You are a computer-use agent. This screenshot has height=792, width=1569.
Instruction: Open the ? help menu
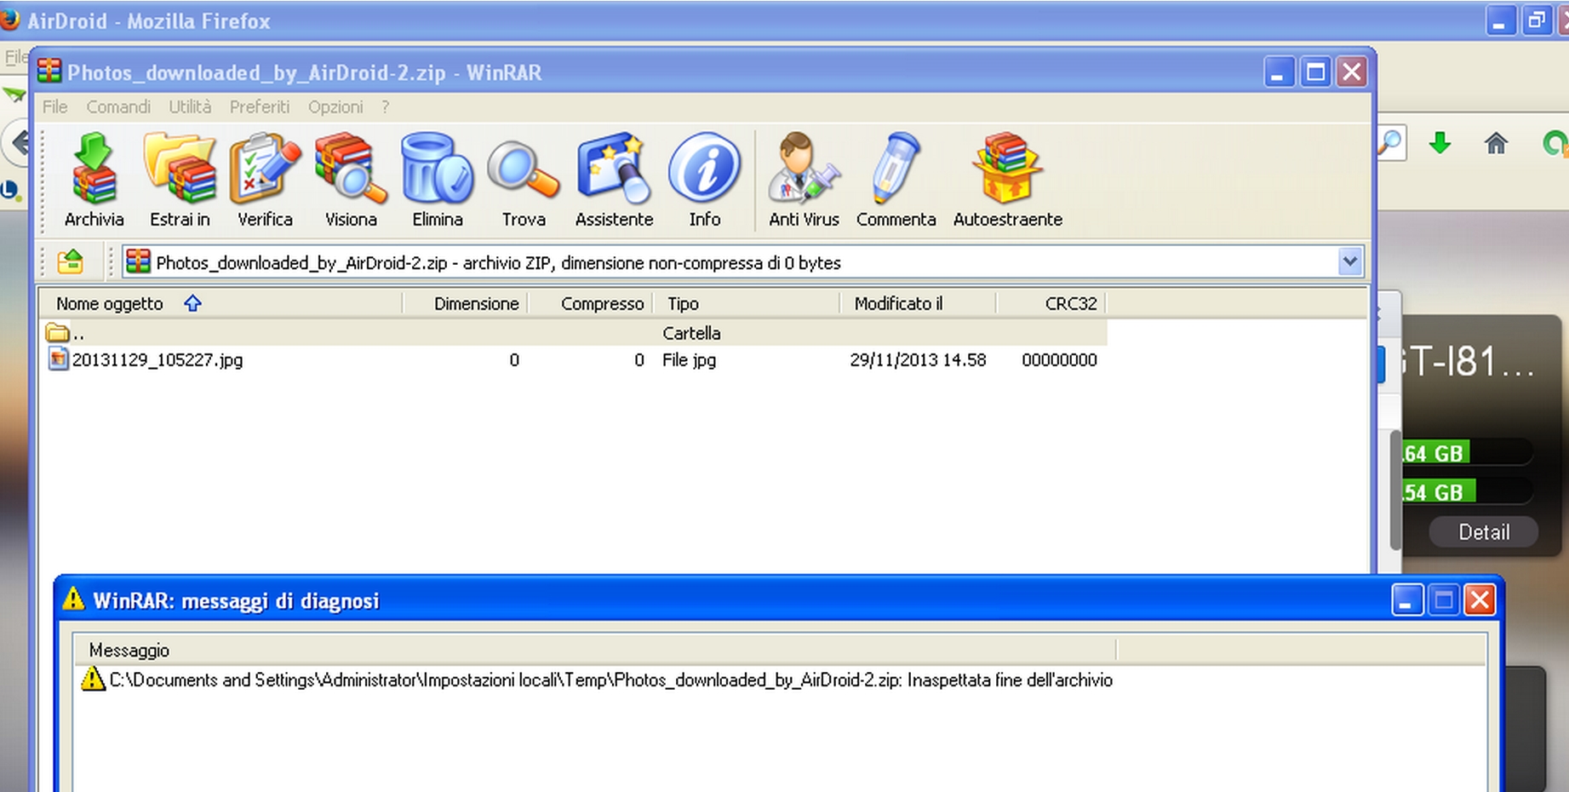pos(386,106)
